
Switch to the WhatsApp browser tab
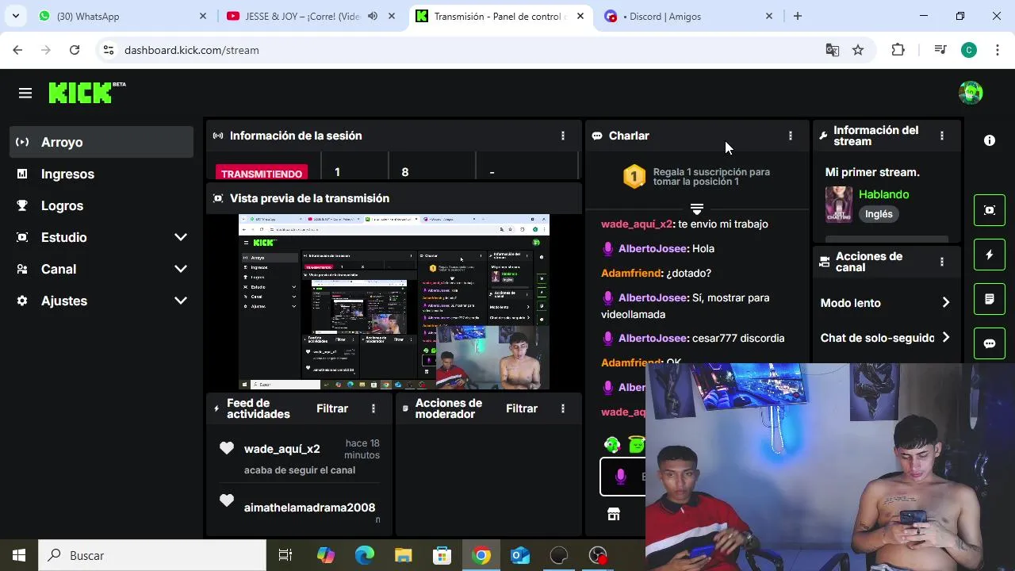click(x=123, y=16)
